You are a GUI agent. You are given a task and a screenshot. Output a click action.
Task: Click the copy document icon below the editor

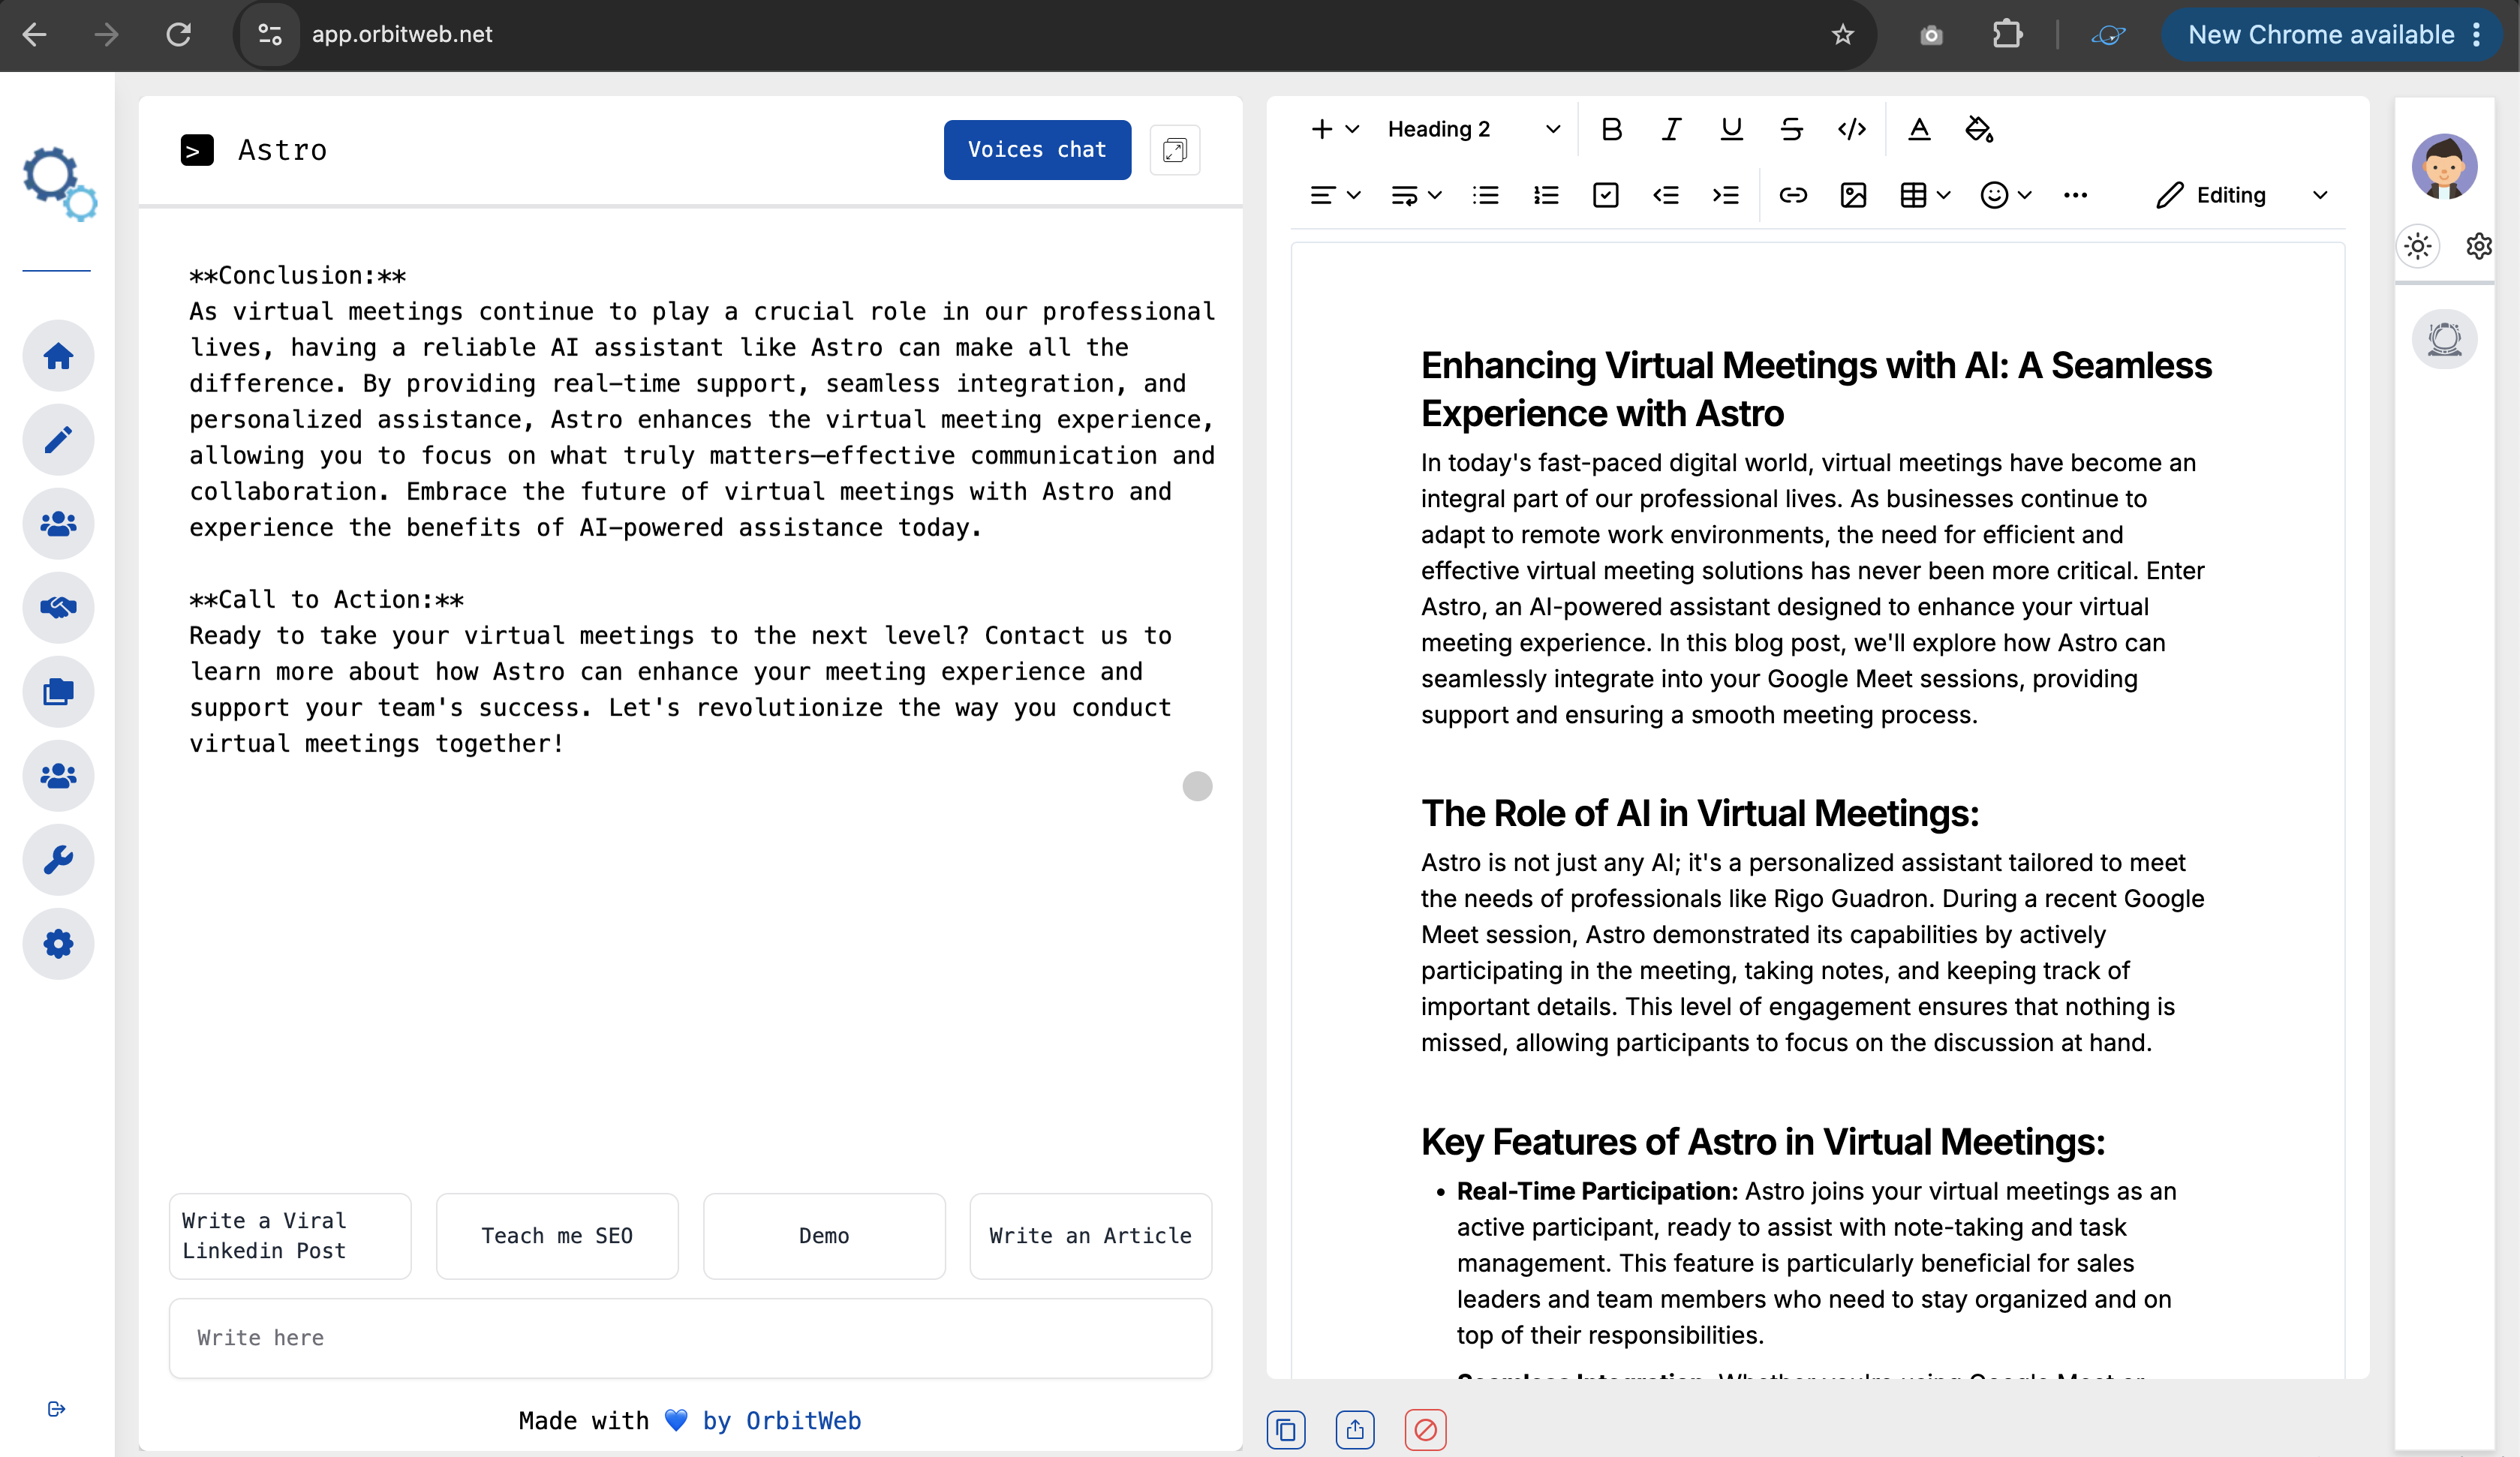pyautogui.click(x=1286, y=1430)
